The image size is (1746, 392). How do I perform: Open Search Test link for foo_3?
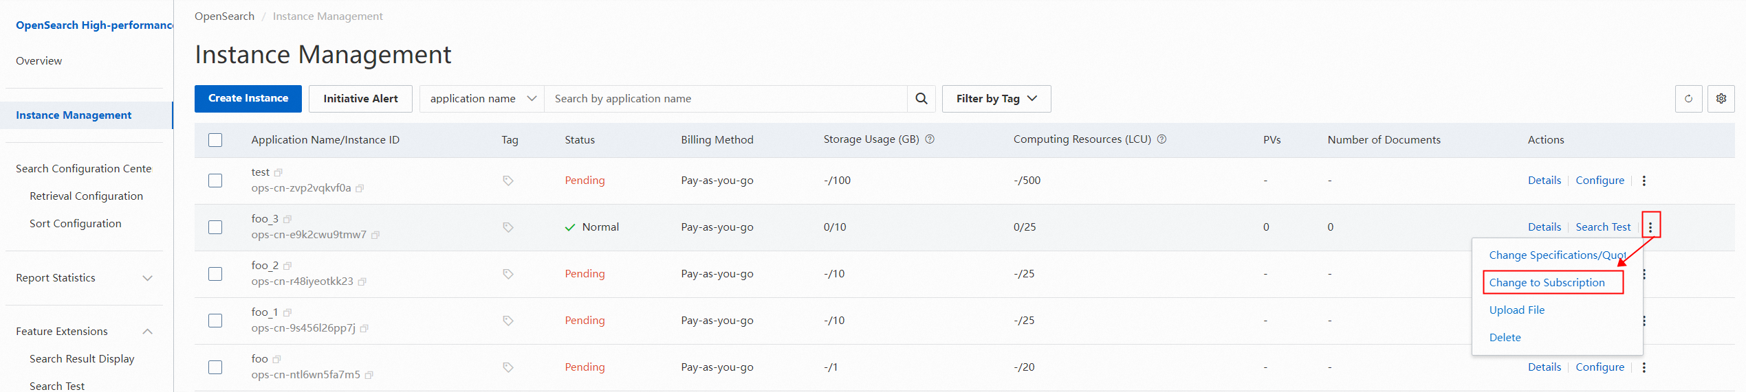point(1603,227)
